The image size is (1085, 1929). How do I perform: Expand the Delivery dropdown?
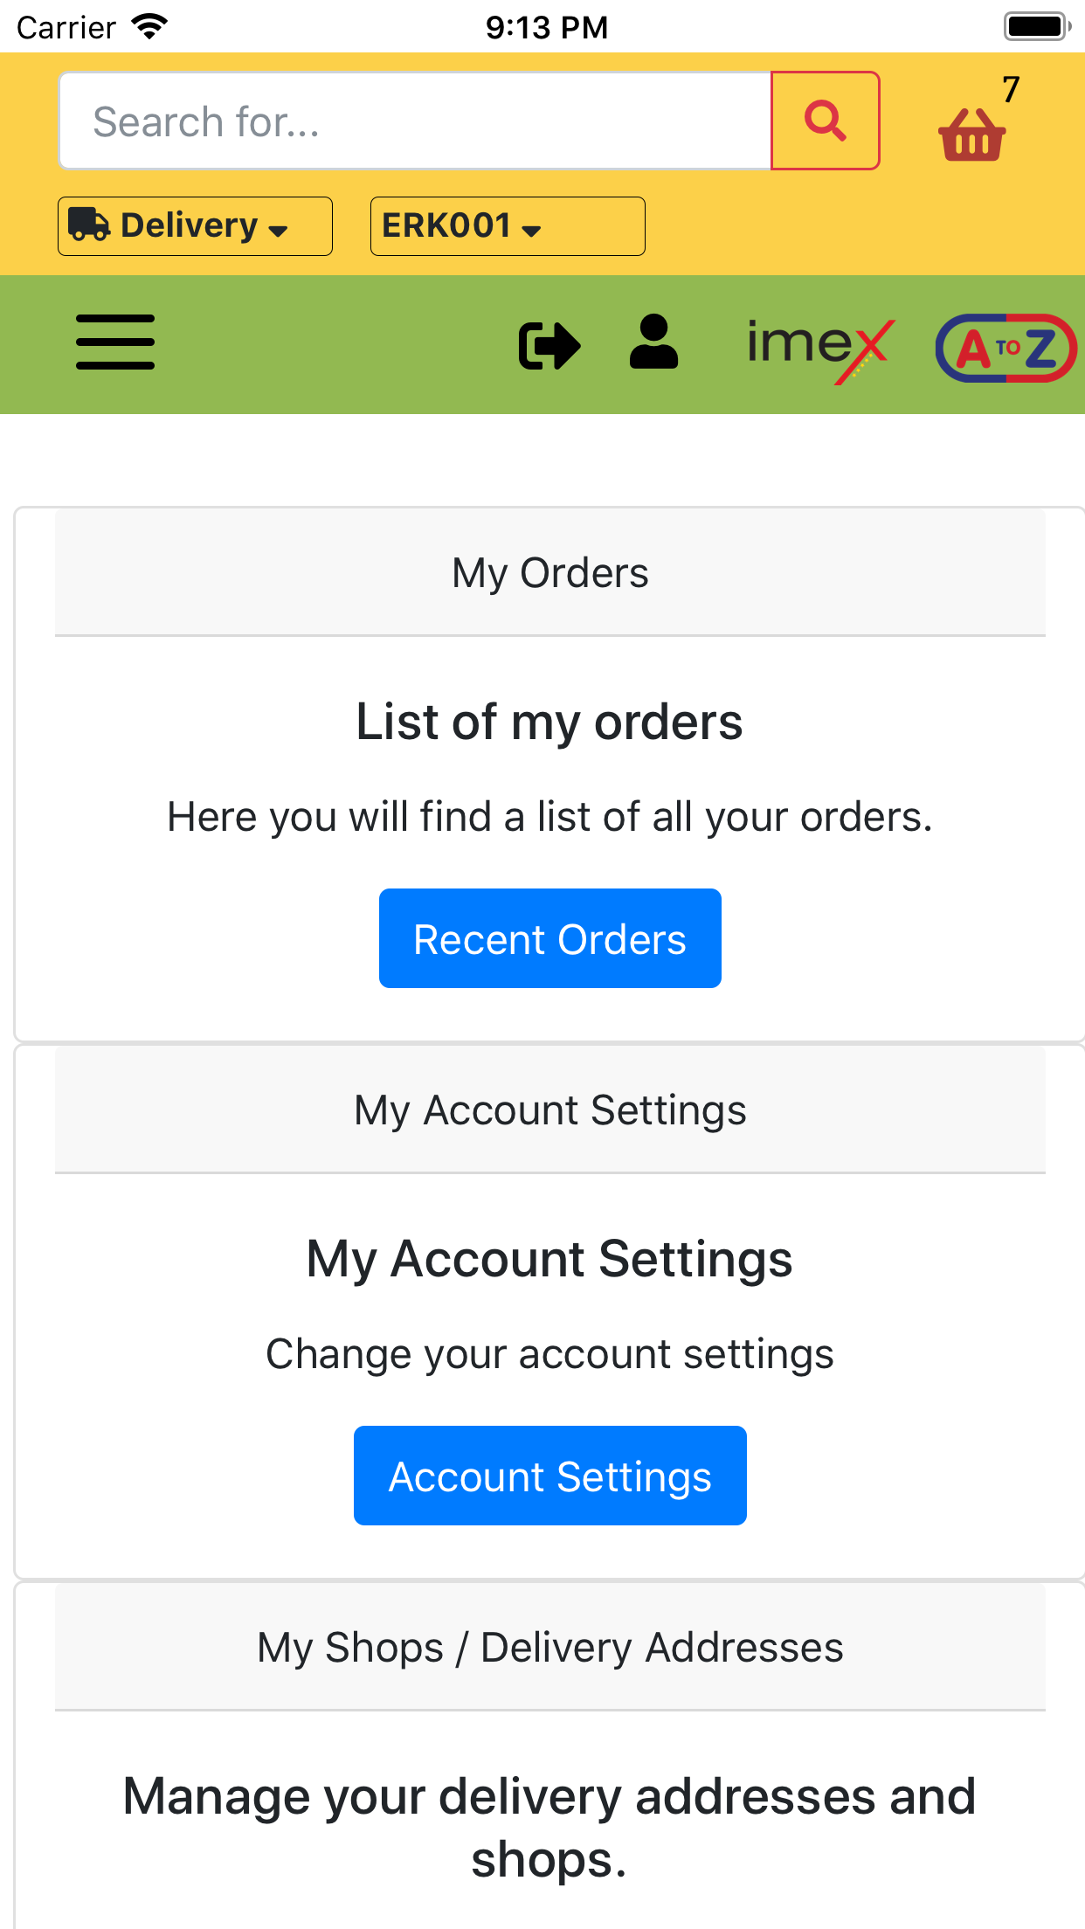pyautogui.click(x=195, y=226)
